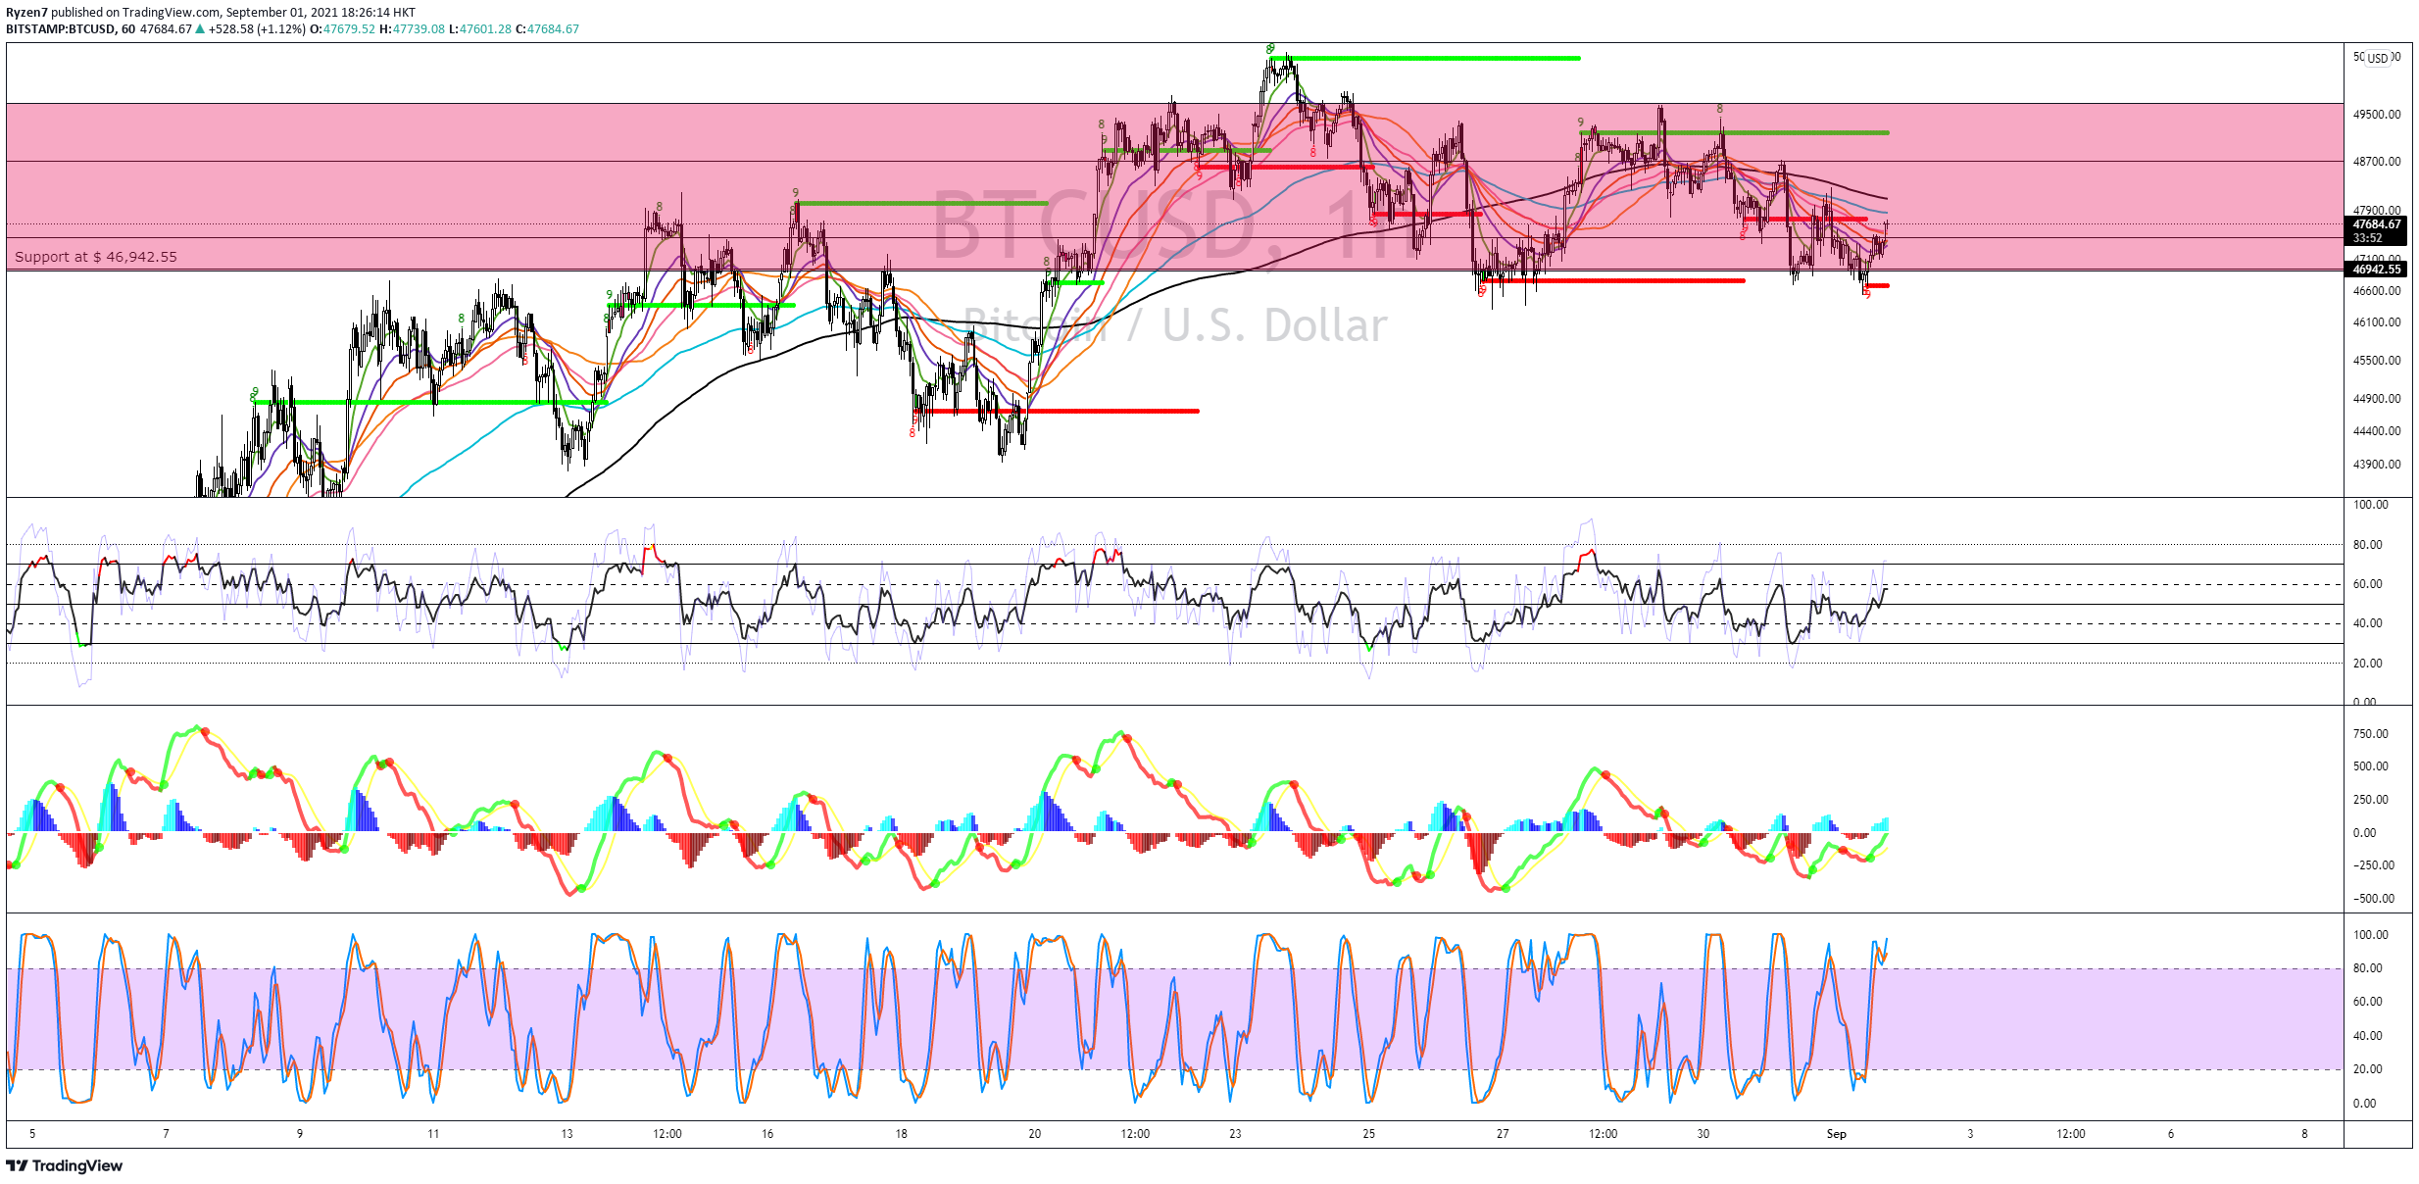The width and height of the screenshot is (2419, 1184).
Task: Click the '30' date on time axis
Action: pos(1703,1134)
